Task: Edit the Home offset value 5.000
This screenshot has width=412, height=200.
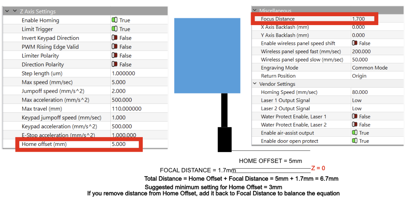Action: [118, 144]
